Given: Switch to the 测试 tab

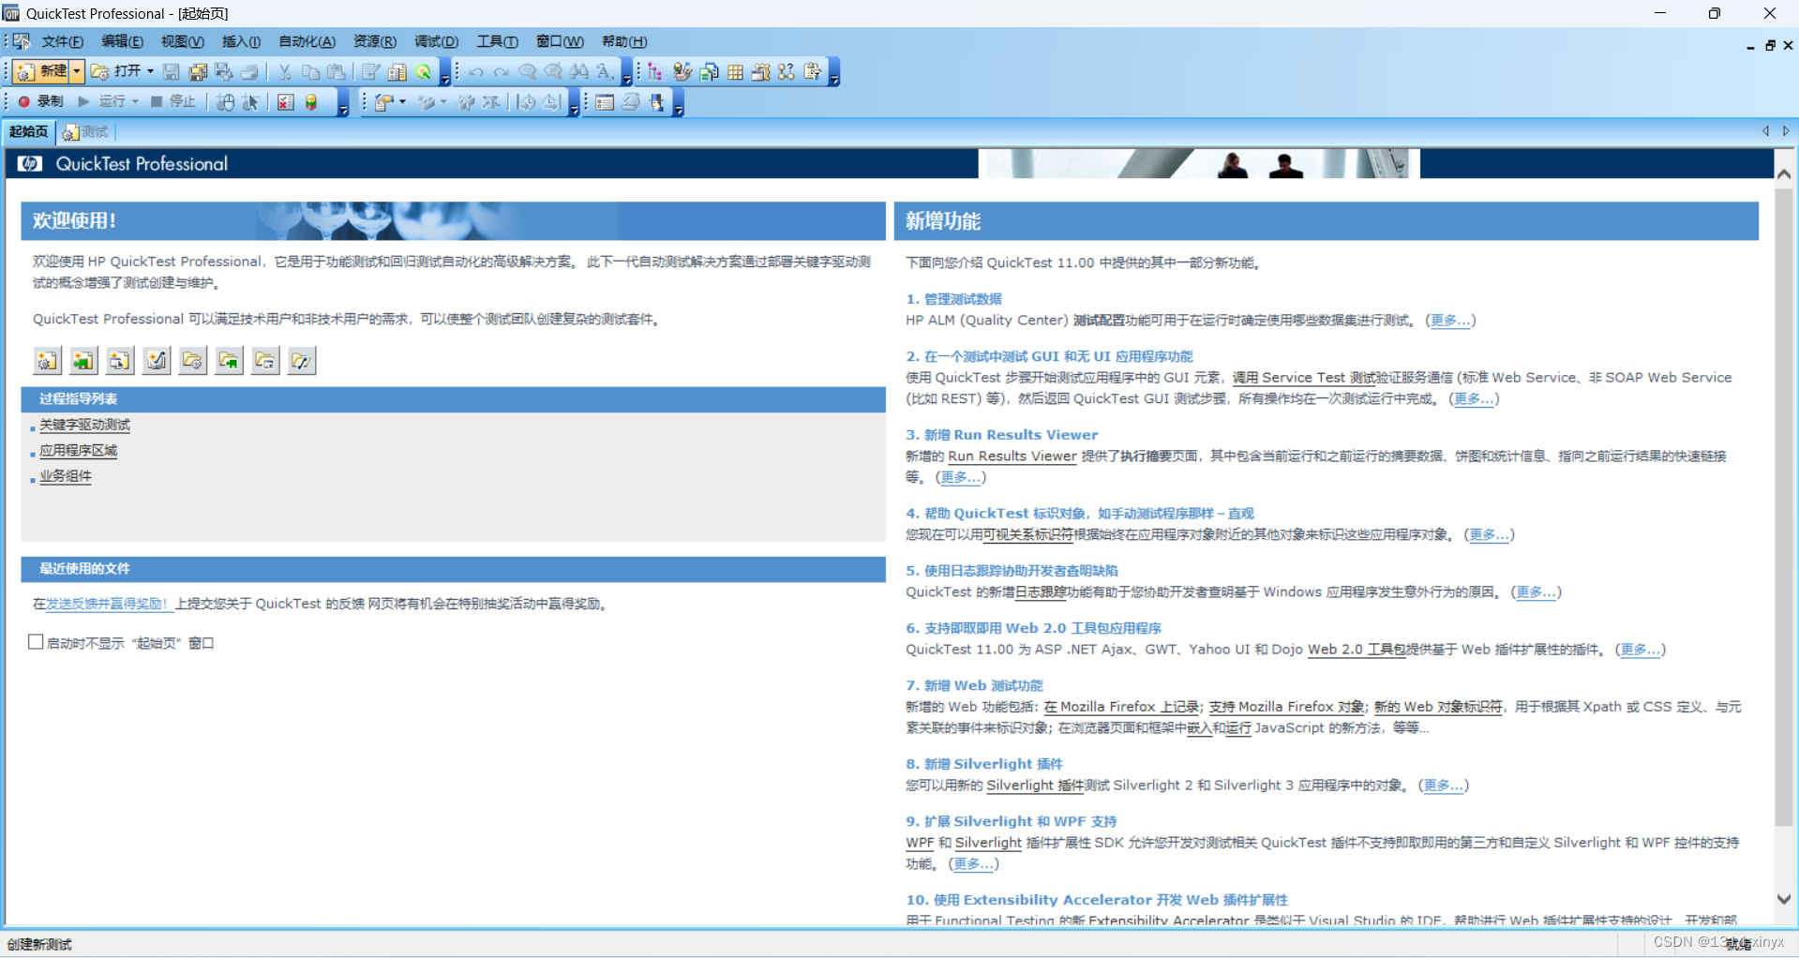Looking at the screenshot, I should point(85,132).
